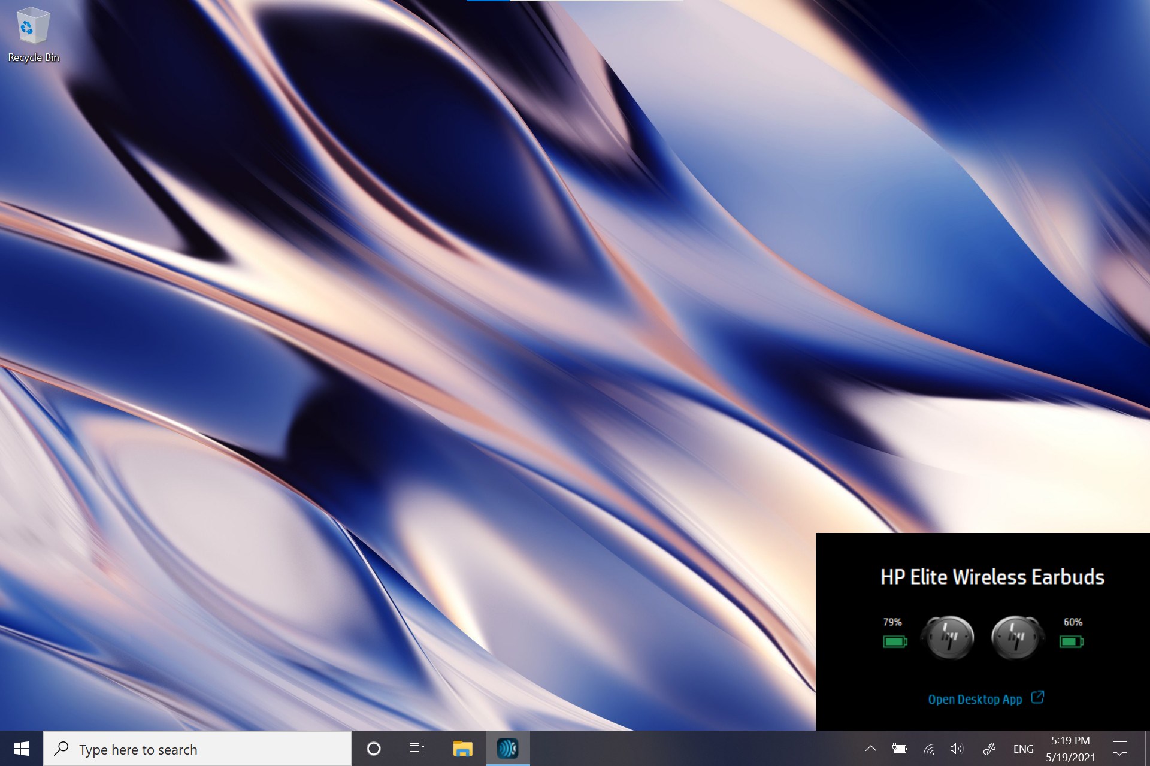Open the calendar by clicking the clock
The width and height of the screenshot is (1150, 766).
(x=1072, y=748)
